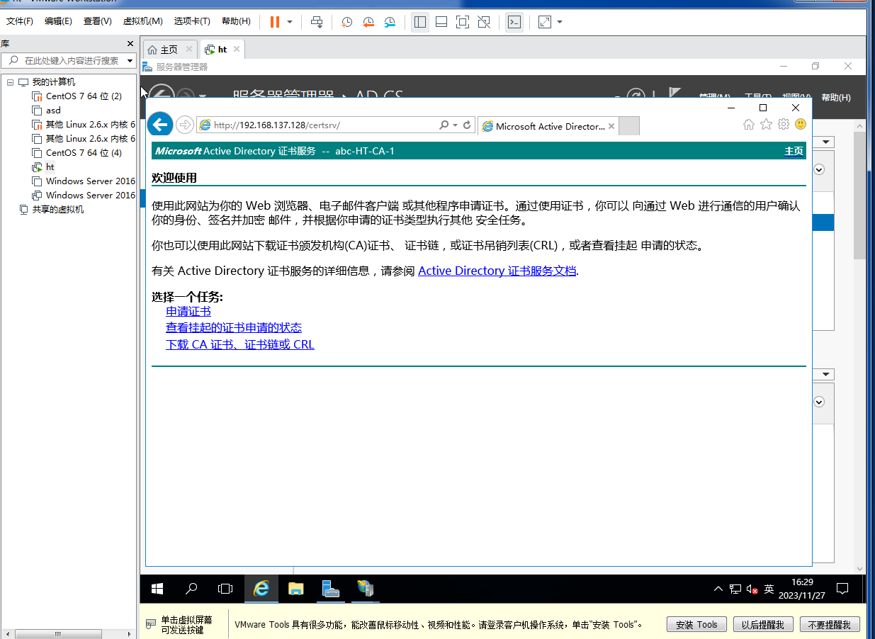Open File Explorer from the guest taskbar

tap(295, 589)
